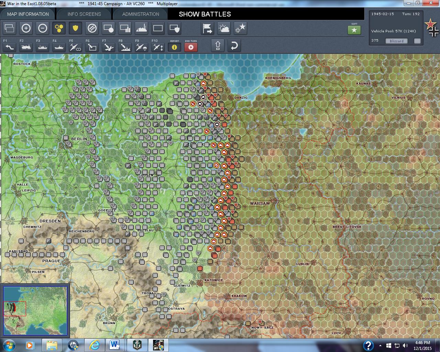This screenshot has width=440, height=352.
Task: Select F4 amphibious ship mode
Action: coord(59,47)
